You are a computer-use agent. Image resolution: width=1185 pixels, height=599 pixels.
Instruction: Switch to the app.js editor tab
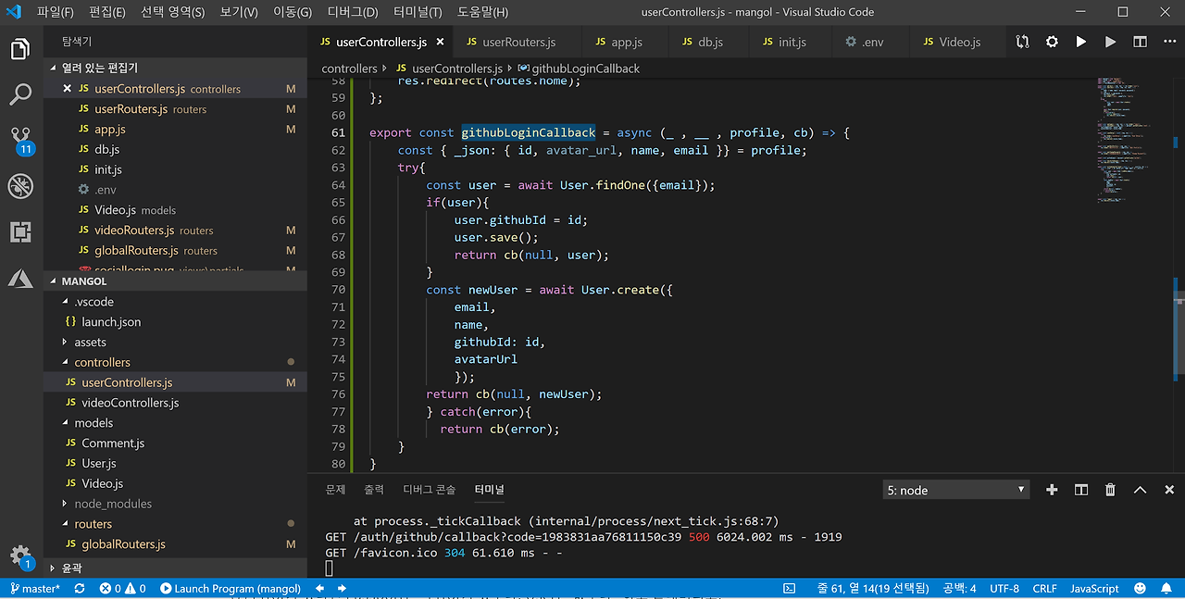click(x=626, y=42)
